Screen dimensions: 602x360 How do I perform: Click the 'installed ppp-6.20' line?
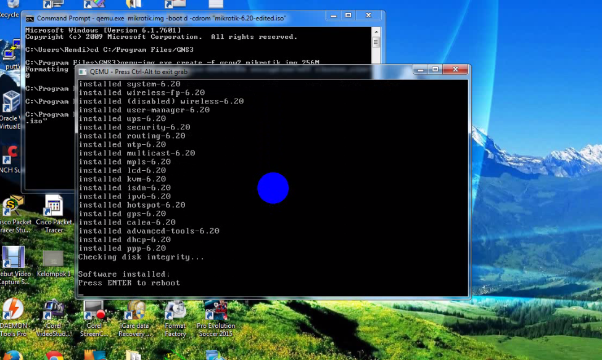pos(122,248)
